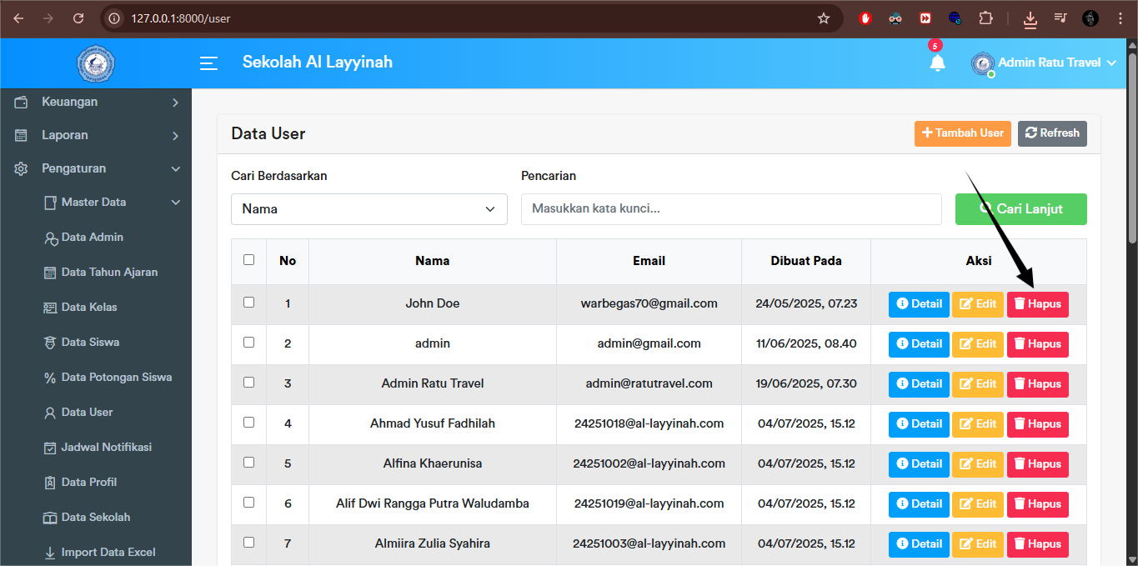Click the Pencarian keyword input field
This screenshot has width=1138, height=566.
click(x=730, y=209)
